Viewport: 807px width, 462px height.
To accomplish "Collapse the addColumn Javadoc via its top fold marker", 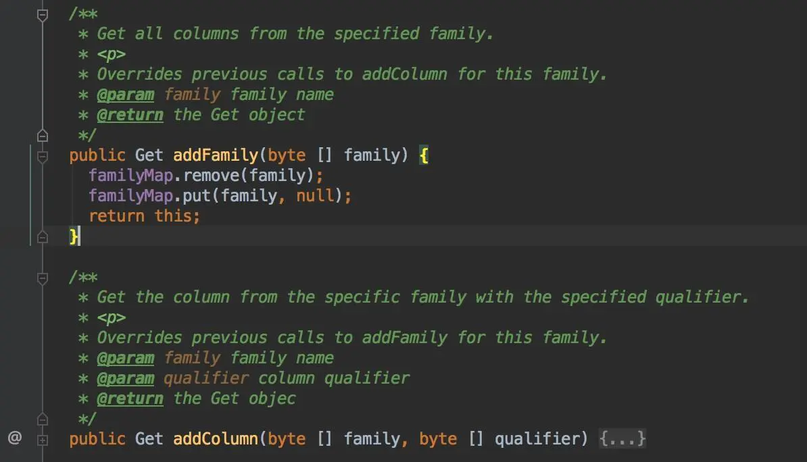I will coord(43,278).
